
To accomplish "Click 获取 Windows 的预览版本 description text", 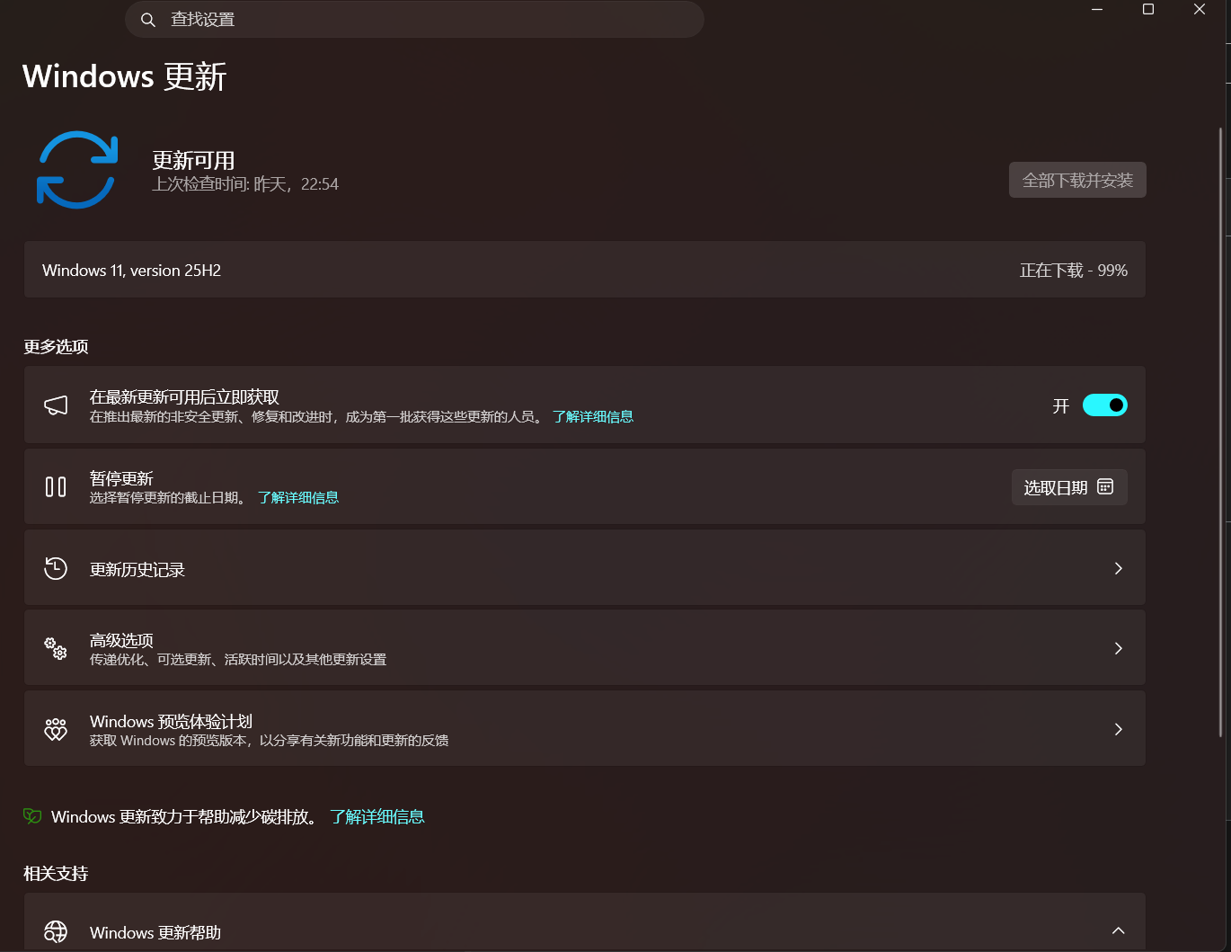I will [x=270, y=741].
